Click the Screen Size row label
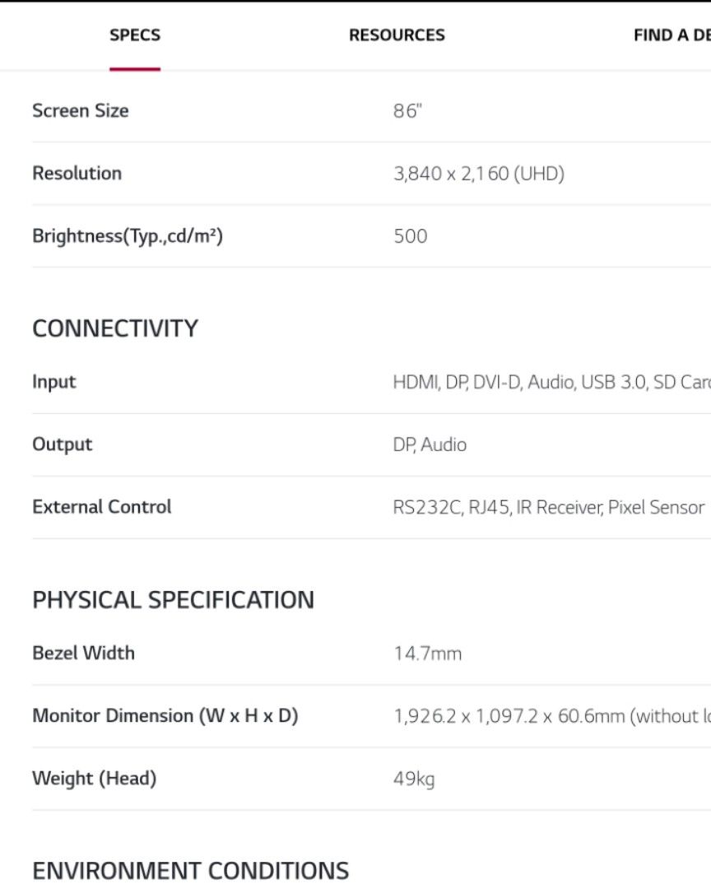This screenshot has width=711, height=889. tap(80, 110)
